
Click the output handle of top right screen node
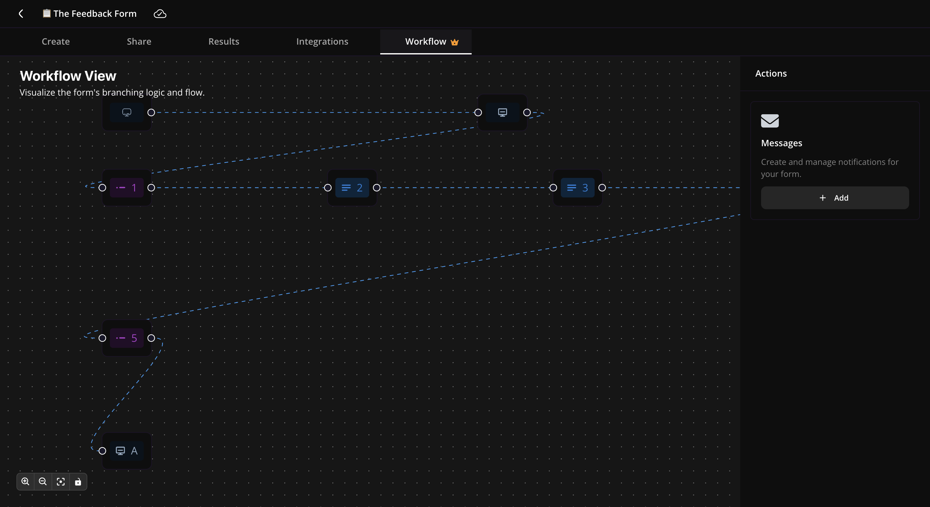tap(527, 113)
